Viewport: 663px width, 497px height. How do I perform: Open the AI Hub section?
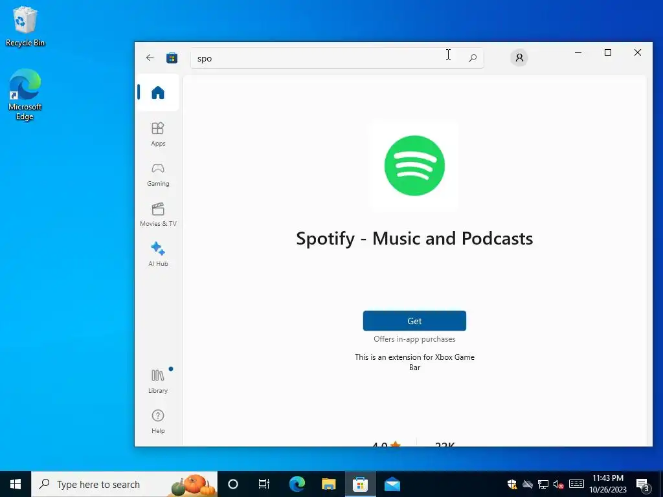[158, 254]
